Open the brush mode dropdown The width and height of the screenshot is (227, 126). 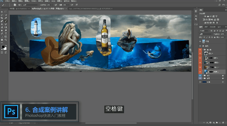pos(30,5)
